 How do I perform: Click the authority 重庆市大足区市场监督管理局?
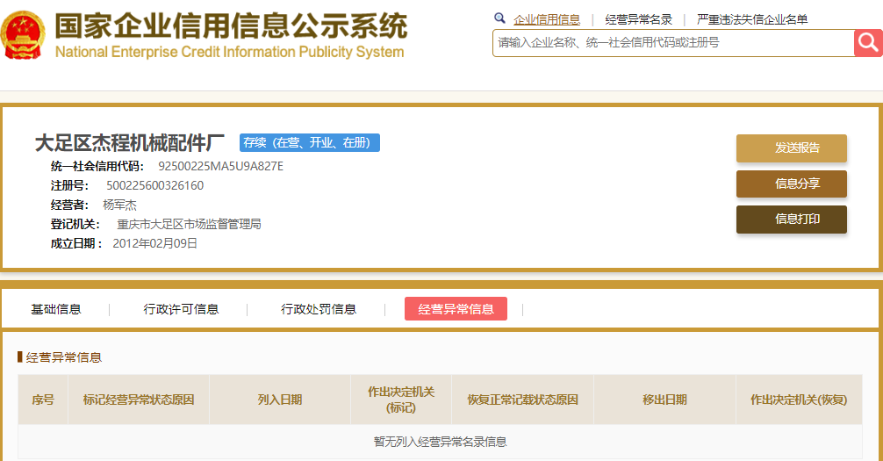[x=190, y=224]
